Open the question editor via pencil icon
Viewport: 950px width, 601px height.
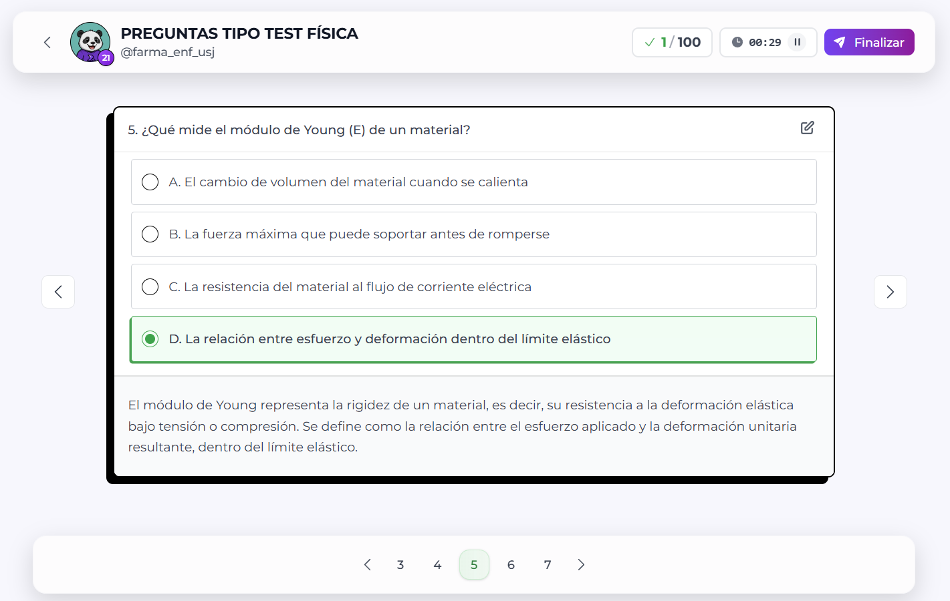(807, 128)
